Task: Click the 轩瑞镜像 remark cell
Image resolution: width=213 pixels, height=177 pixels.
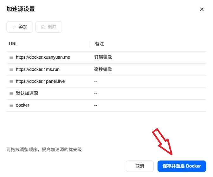Action: pyautogui.click(x=103, y=57)
